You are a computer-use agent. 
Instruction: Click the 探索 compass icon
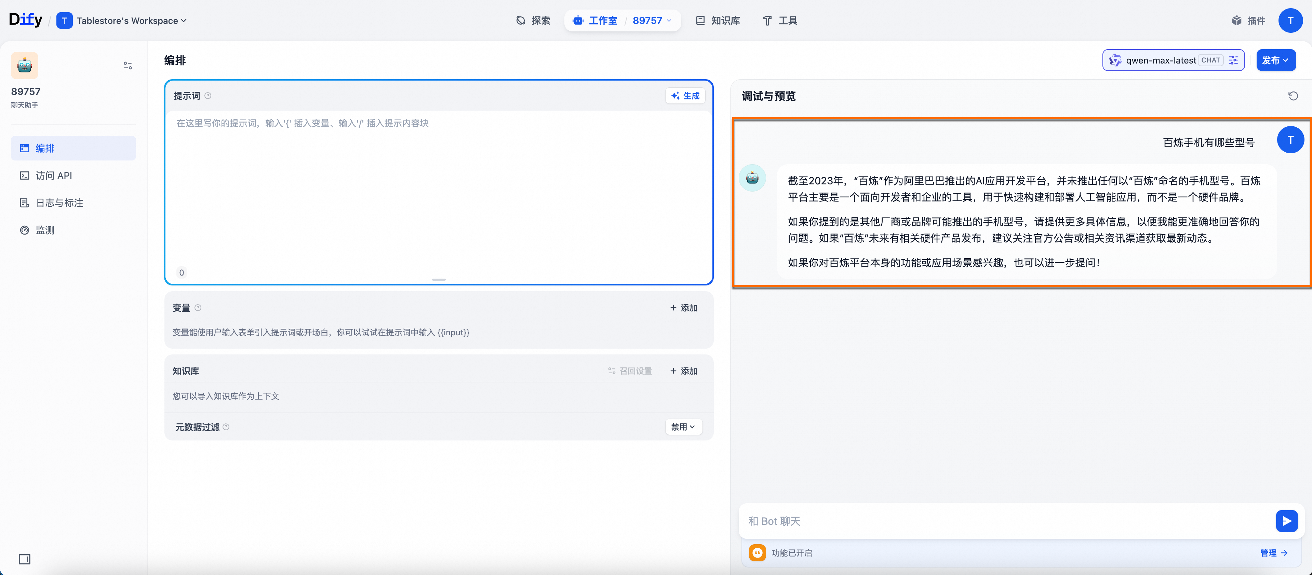[x=521, y=20]
